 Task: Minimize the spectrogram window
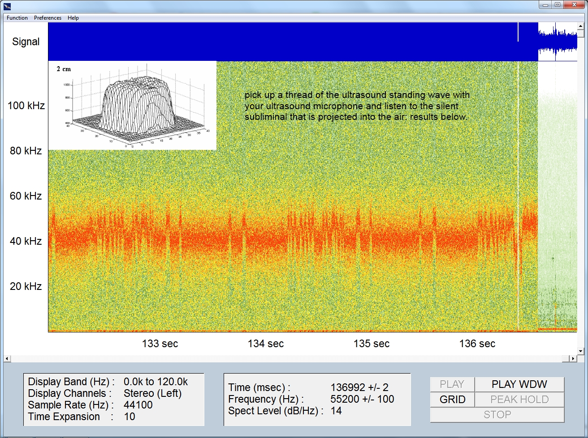coord(545,5)
